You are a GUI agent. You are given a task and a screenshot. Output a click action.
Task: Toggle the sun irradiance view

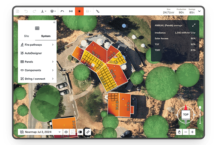[79, 11]
